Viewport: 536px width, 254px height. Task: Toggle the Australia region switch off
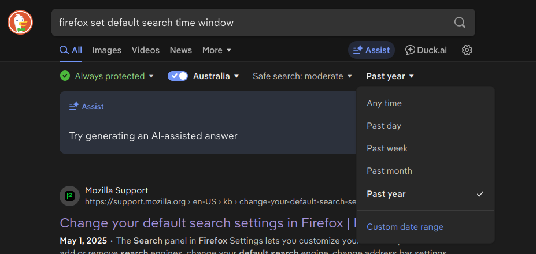coord(178,76)
